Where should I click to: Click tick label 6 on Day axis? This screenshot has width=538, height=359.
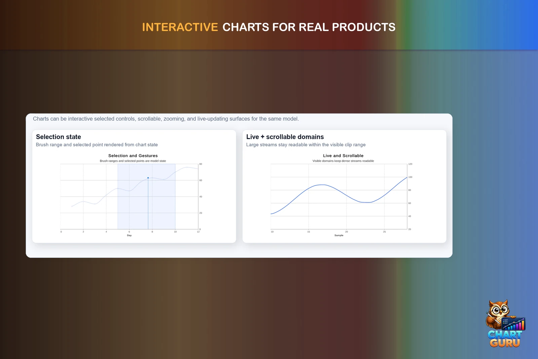click(129, 232)
